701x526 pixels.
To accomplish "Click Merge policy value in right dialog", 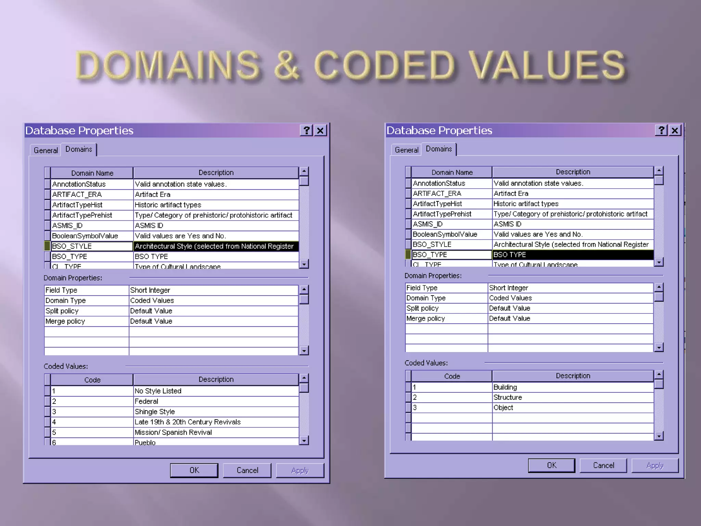I will click(x=570, y=318).
